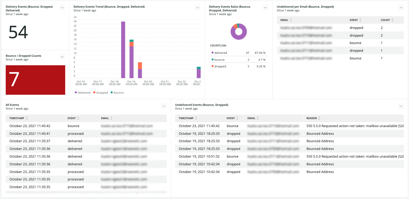Sort All Events table by EVENT column
The width and height of the screenshot is (409, 199).
click(x=74, y=118)
